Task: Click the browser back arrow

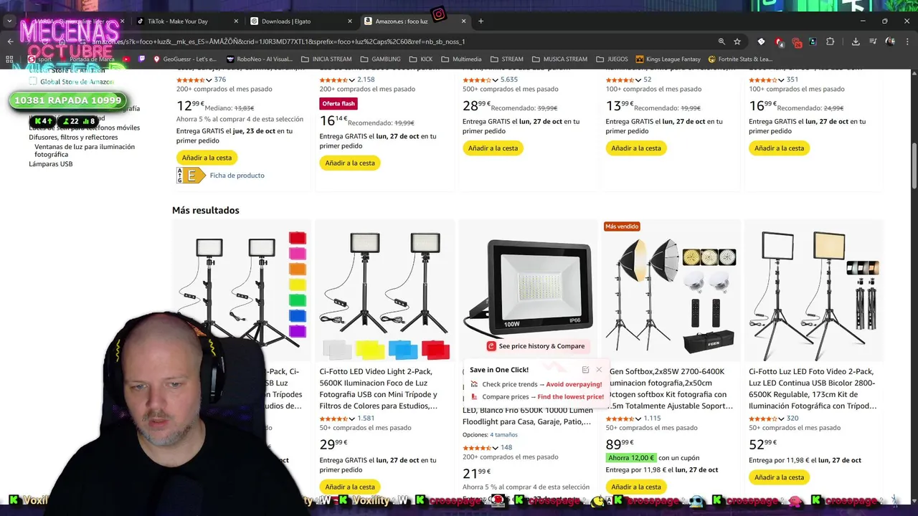Action: 10,42
